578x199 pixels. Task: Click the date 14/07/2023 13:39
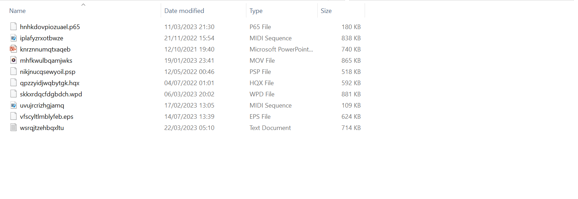pos(189,117)
